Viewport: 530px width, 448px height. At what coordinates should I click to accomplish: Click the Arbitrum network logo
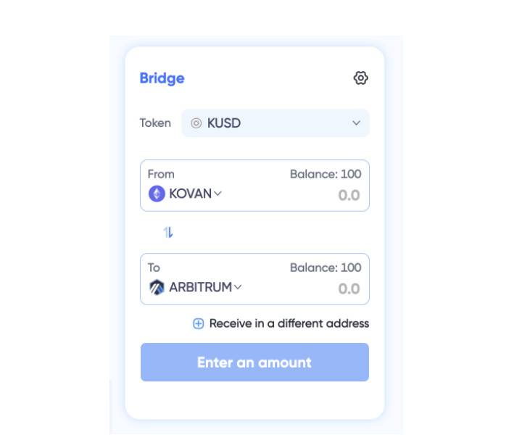157,287
